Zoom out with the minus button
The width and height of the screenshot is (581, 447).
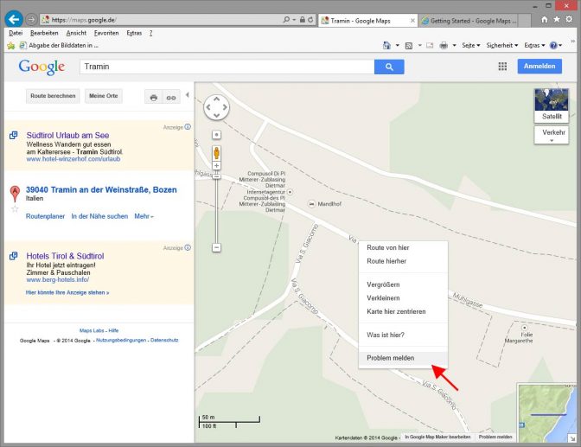(217, 247)
